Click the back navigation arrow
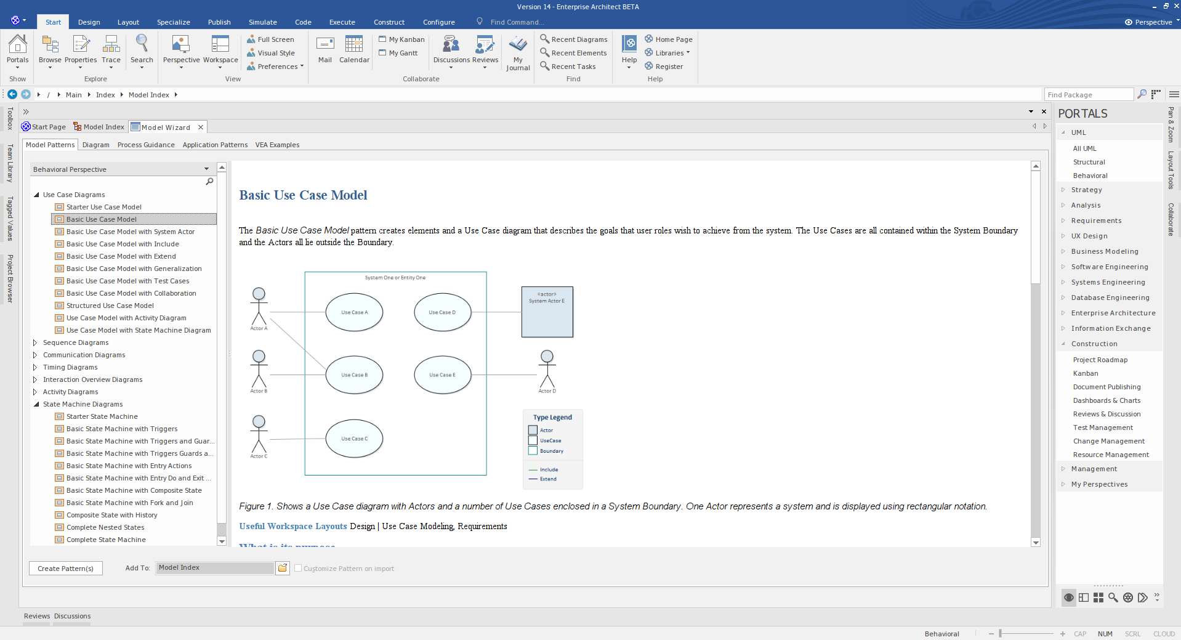 tap(12, 94)
